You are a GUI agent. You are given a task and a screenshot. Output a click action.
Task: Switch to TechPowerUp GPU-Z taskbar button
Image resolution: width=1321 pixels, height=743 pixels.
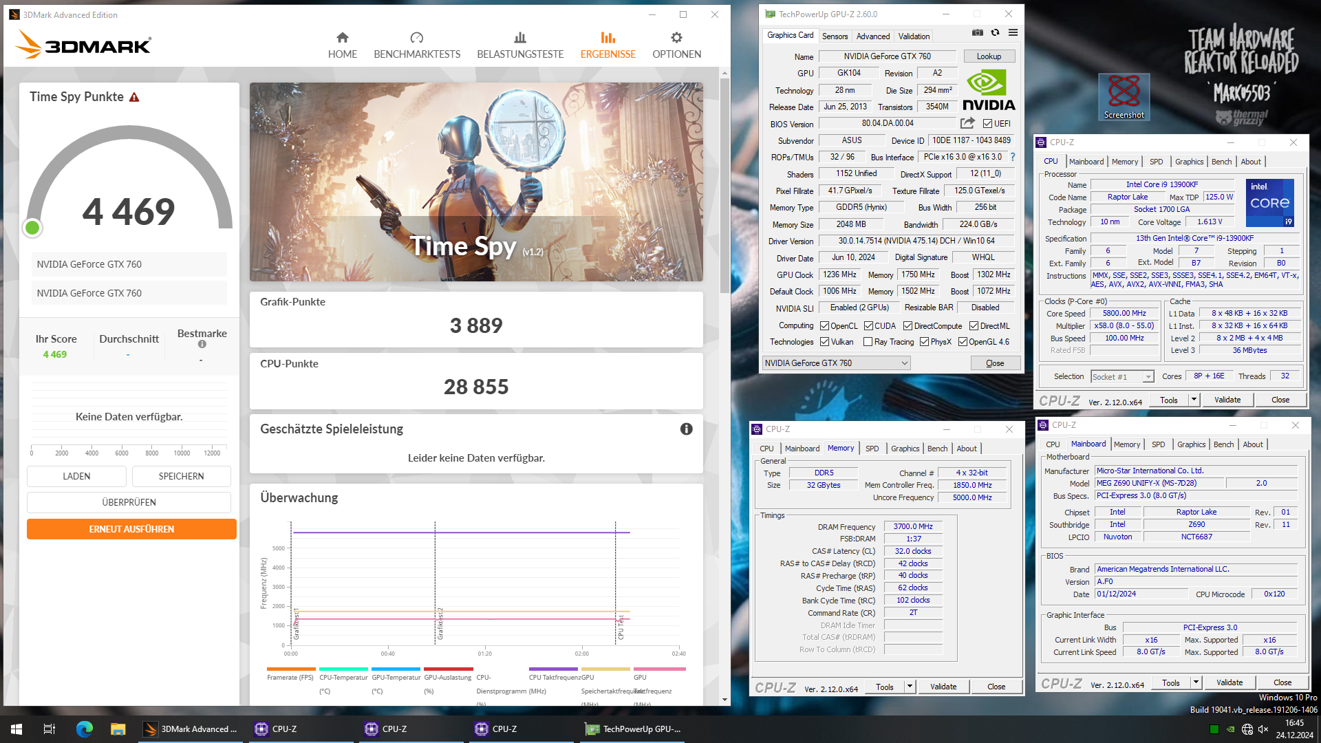pos(634,729)
